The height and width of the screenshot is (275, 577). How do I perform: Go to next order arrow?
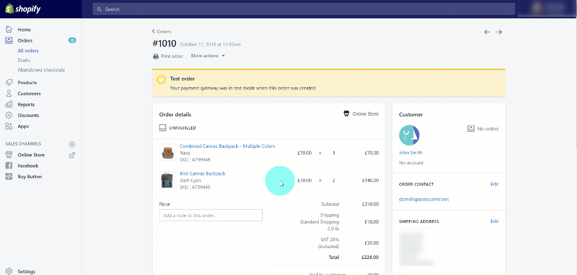click(x=500, y=32)
